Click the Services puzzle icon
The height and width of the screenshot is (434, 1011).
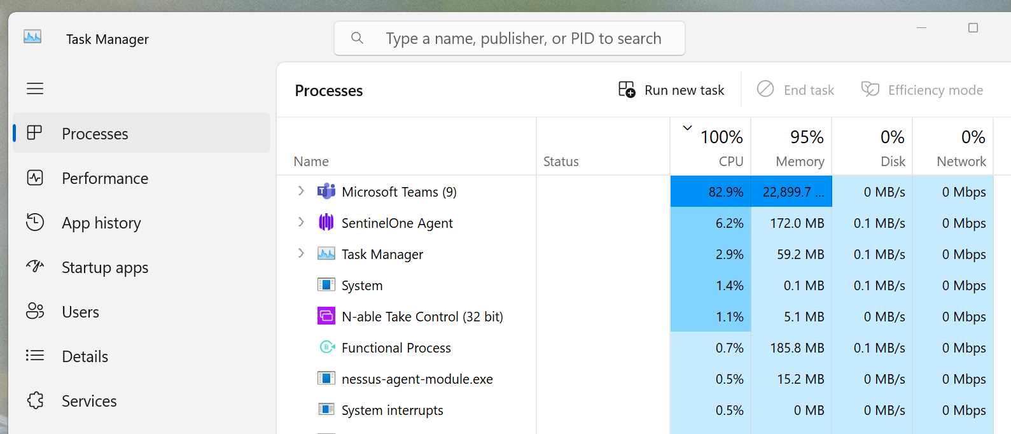point(35,400)
